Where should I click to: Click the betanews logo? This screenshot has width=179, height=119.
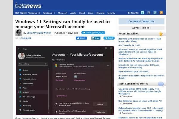pyautogui.click(x=28, y=6)
